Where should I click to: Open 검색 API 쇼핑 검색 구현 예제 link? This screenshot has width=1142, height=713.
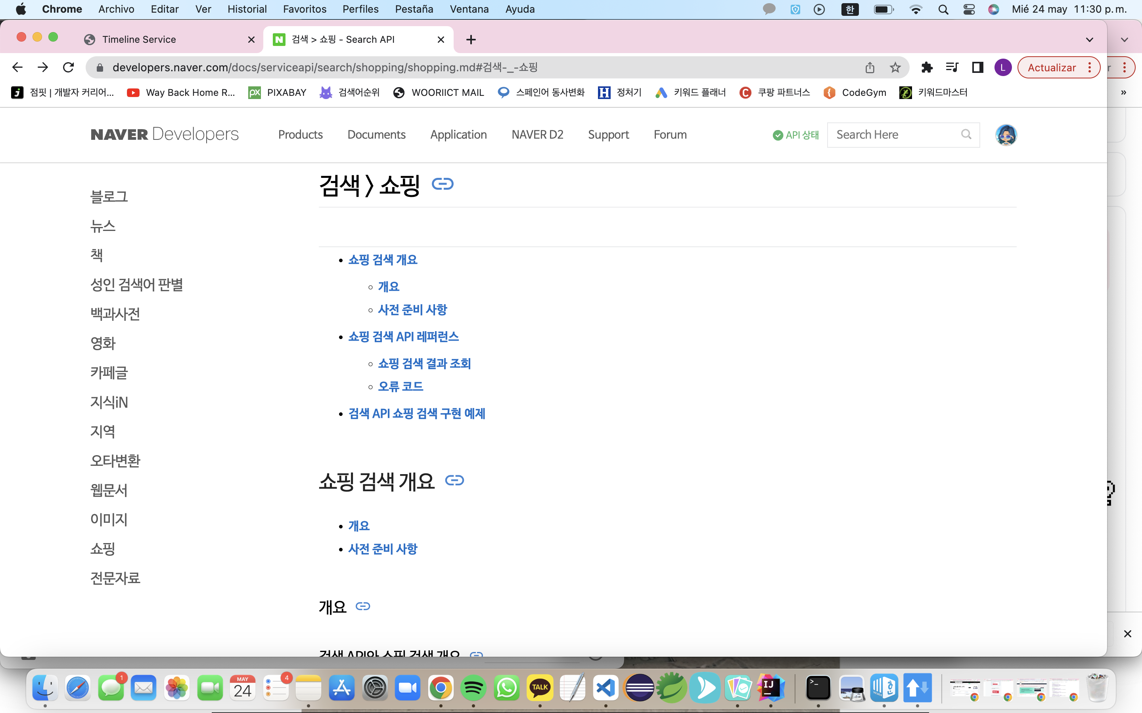(x=417, y=414)
